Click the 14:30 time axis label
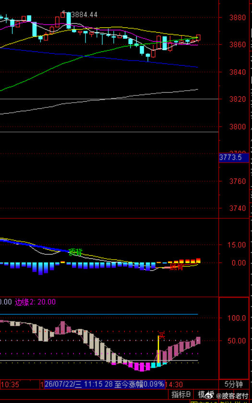The width and height of the screenshot is (252, 403). click(174, 384)
